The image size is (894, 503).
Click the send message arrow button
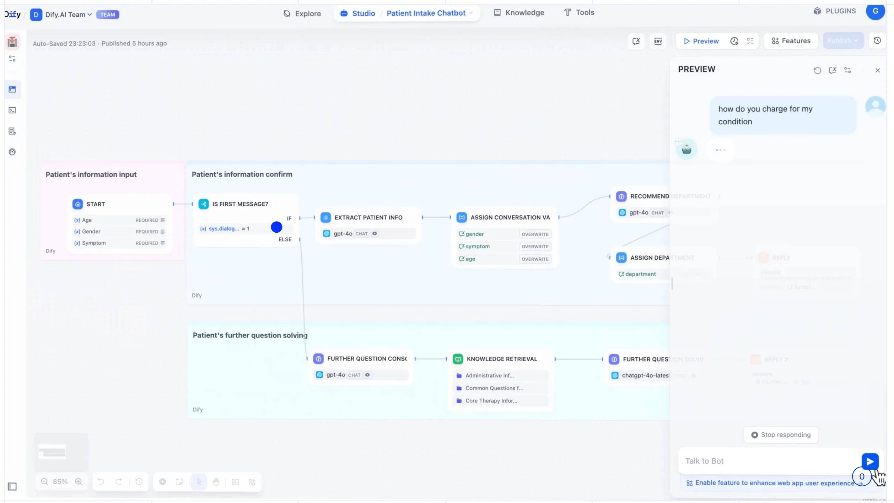coord(869,461)
